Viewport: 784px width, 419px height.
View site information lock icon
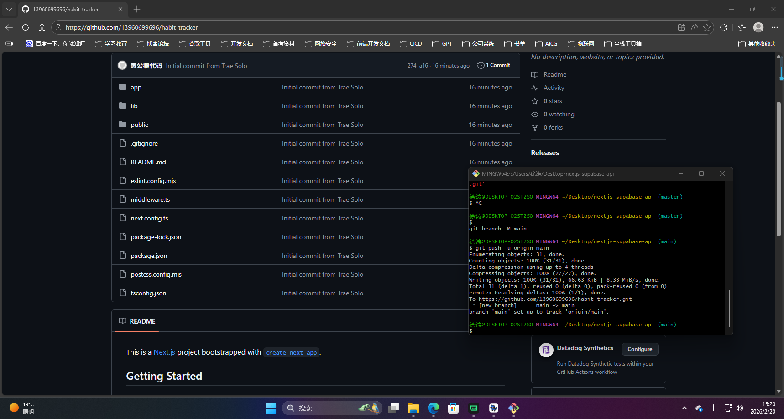[58, 27]
